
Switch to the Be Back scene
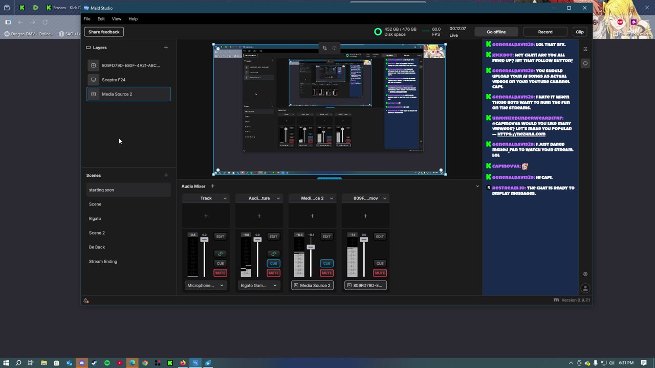coord(128,247)
